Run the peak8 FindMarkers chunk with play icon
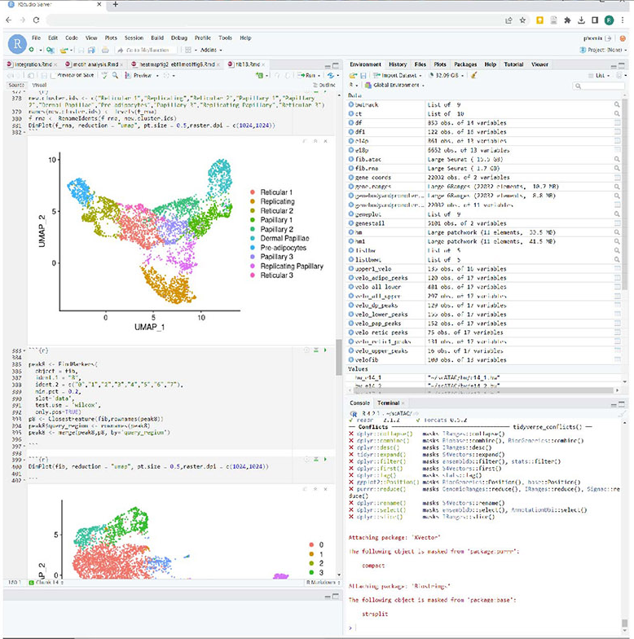The height and width of the screenshot is (639, 634). coord(325,350)
